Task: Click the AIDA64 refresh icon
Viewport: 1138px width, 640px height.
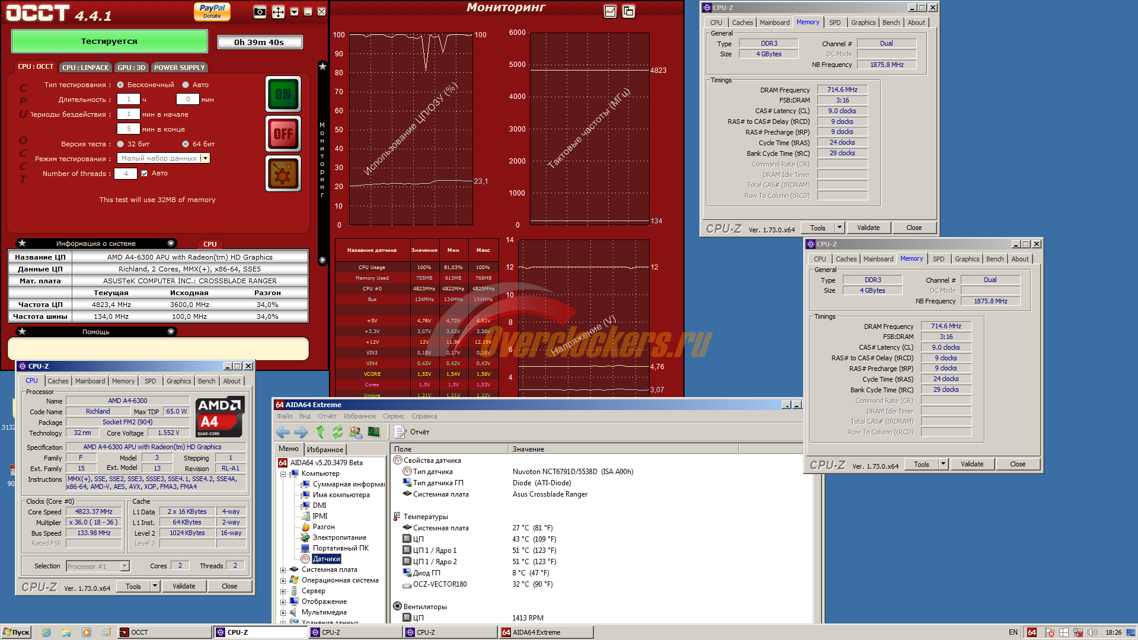Action: (x=337, y=432)
